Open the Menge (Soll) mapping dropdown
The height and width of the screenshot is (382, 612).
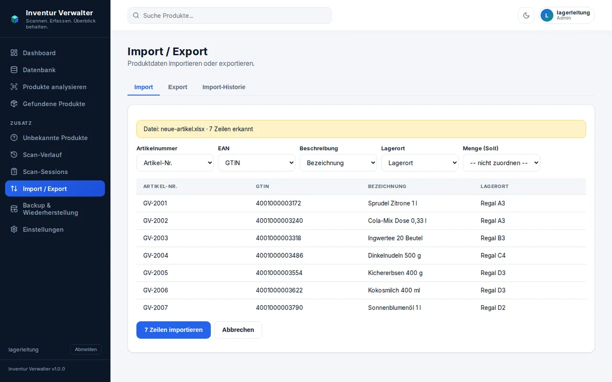pyautogui.click(x=502, y=163)
